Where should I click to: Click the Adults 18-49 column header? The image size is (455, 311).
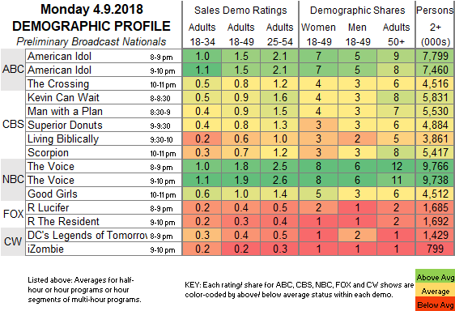[x=240, y=35]
